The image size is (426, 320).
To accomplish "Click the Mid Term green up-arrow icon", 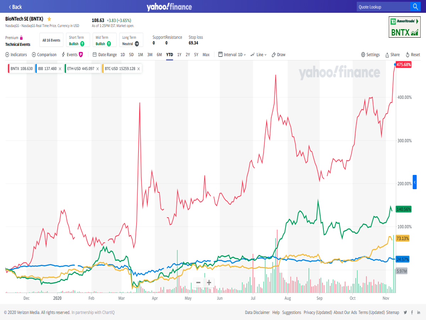I will (109, 44).
